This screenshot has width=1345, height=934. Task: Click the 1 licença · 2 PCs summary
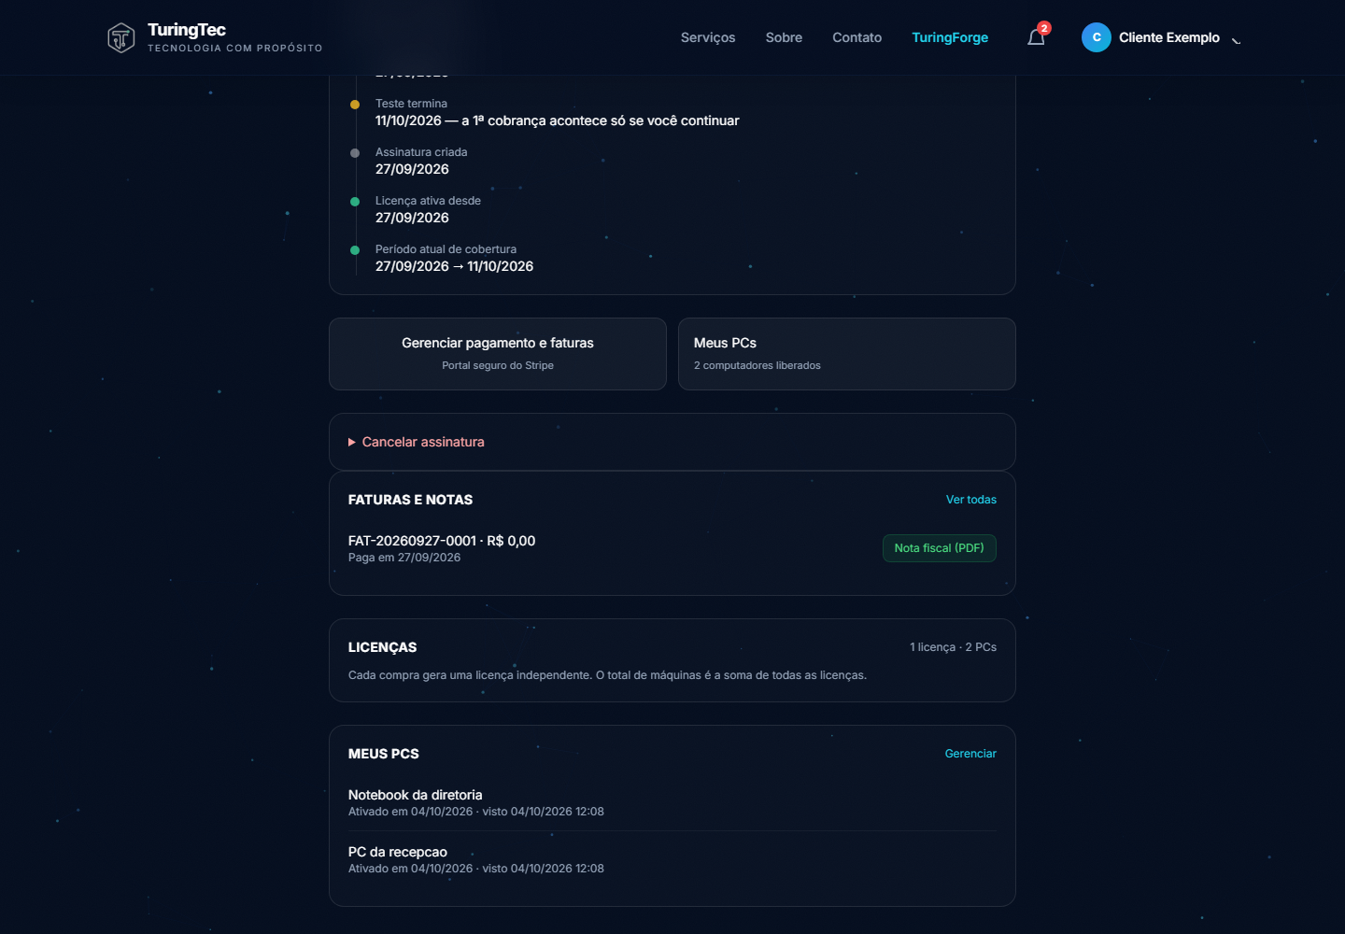point(953,647)
